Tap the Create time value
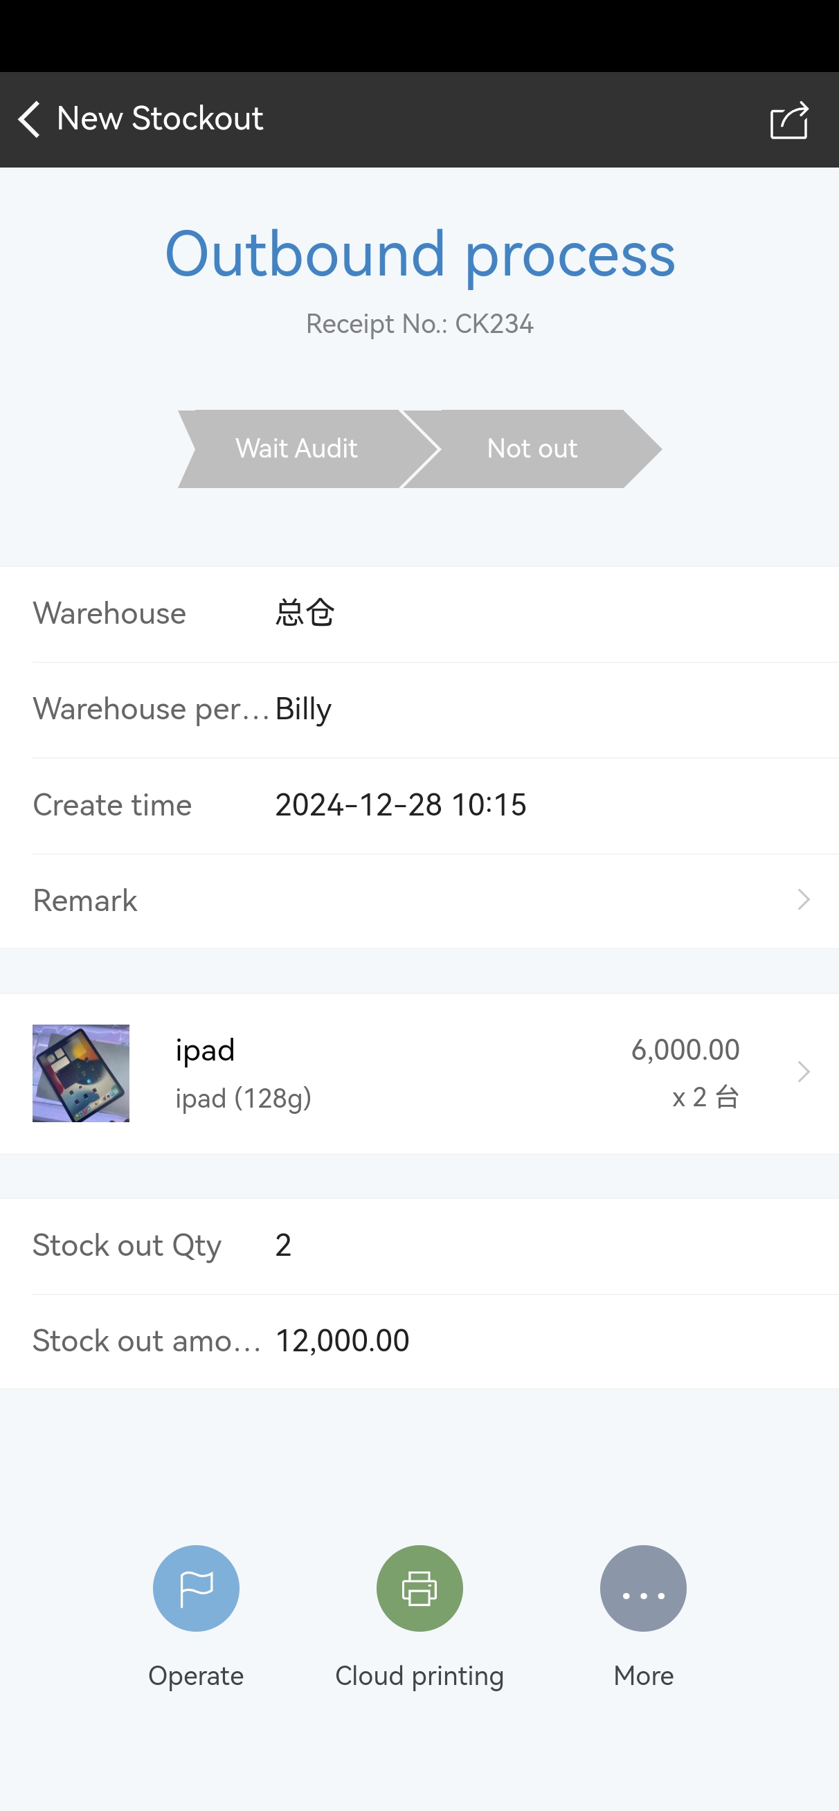 (x=400, y=805)
